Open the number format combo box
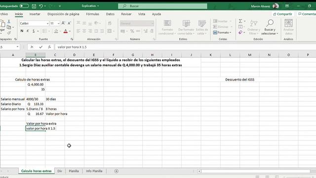Image resolution: width=316 pixels, height=178 pixels. pyautogui.click(x=137, y=23)
